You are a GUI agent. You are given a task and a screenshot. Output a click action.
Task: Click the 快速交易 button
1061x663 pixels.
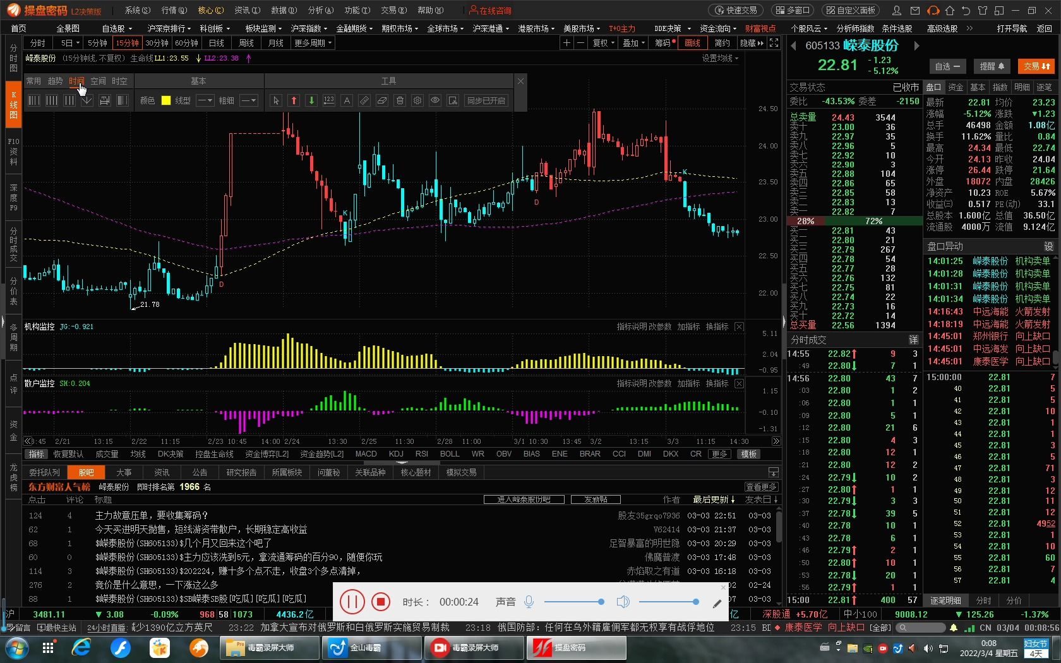coord(736,10)
